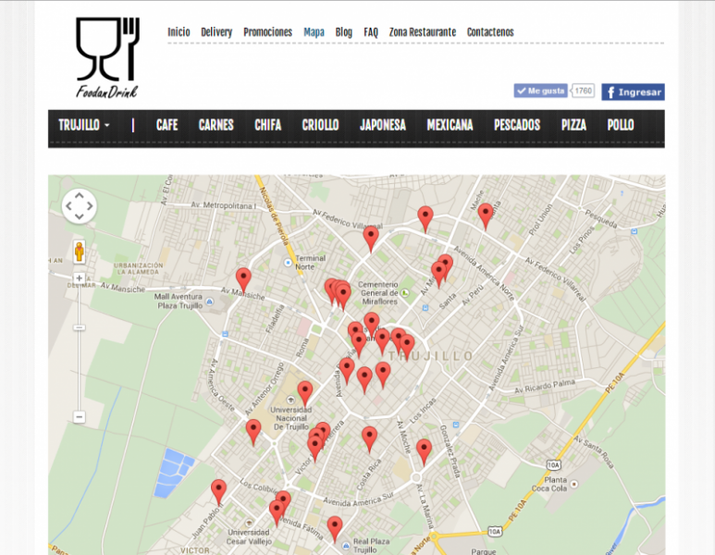Click the Real Plaza Trujillo shopping marker
The image size is (715, 555).
(346, 546)
